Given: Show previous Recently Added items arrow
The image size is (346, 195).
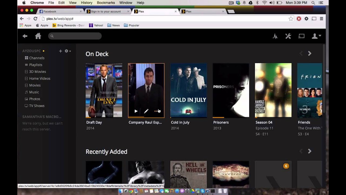Looking at the screenshot, I should click(x=301, y=151).
